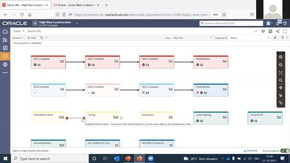The height and width of the screenshot is (163, 290).
Task: Click the successor handle circle right of Curing
Action: point(121,118)
